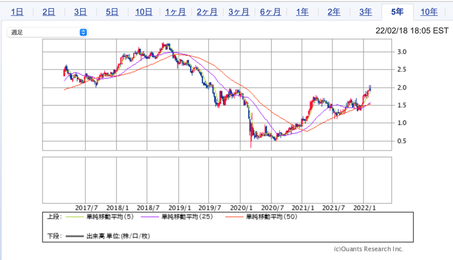This screenshot has width=453, height=260.
Task: Click the green 単純移動平均(5) legend line
Action: pyautogui.click(x=75, y=217)
